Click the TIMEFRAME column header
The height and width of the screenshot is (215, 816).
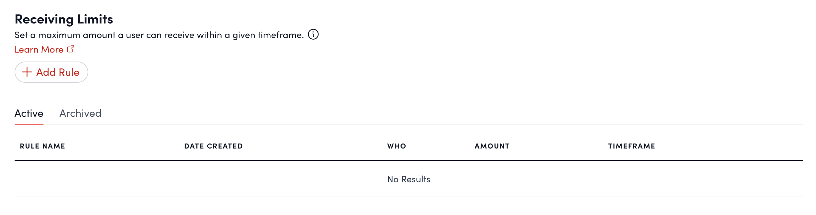631,146
